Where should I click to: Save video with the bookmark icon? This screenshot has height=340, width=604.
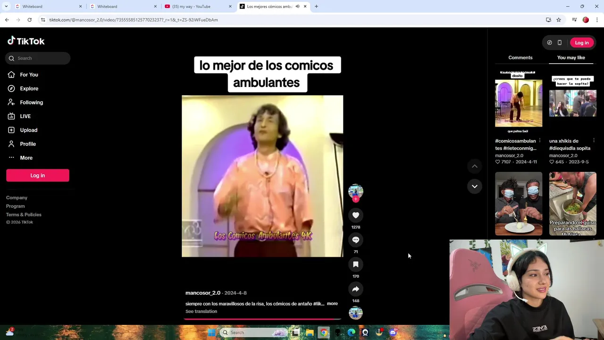pyautogui.click(x=356, y=264)
